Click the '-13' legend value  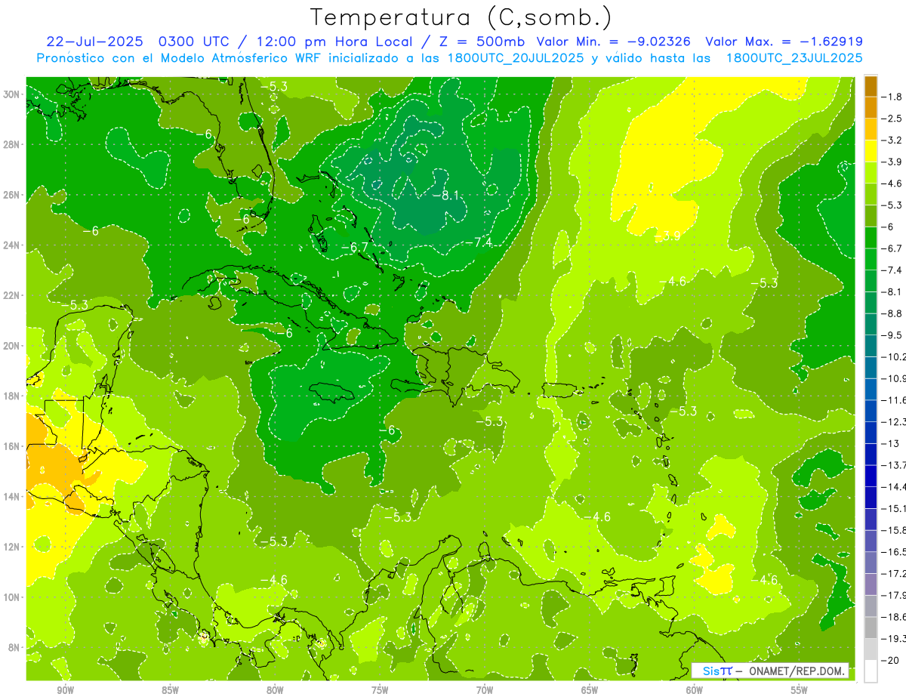click(x=890, y=443)
